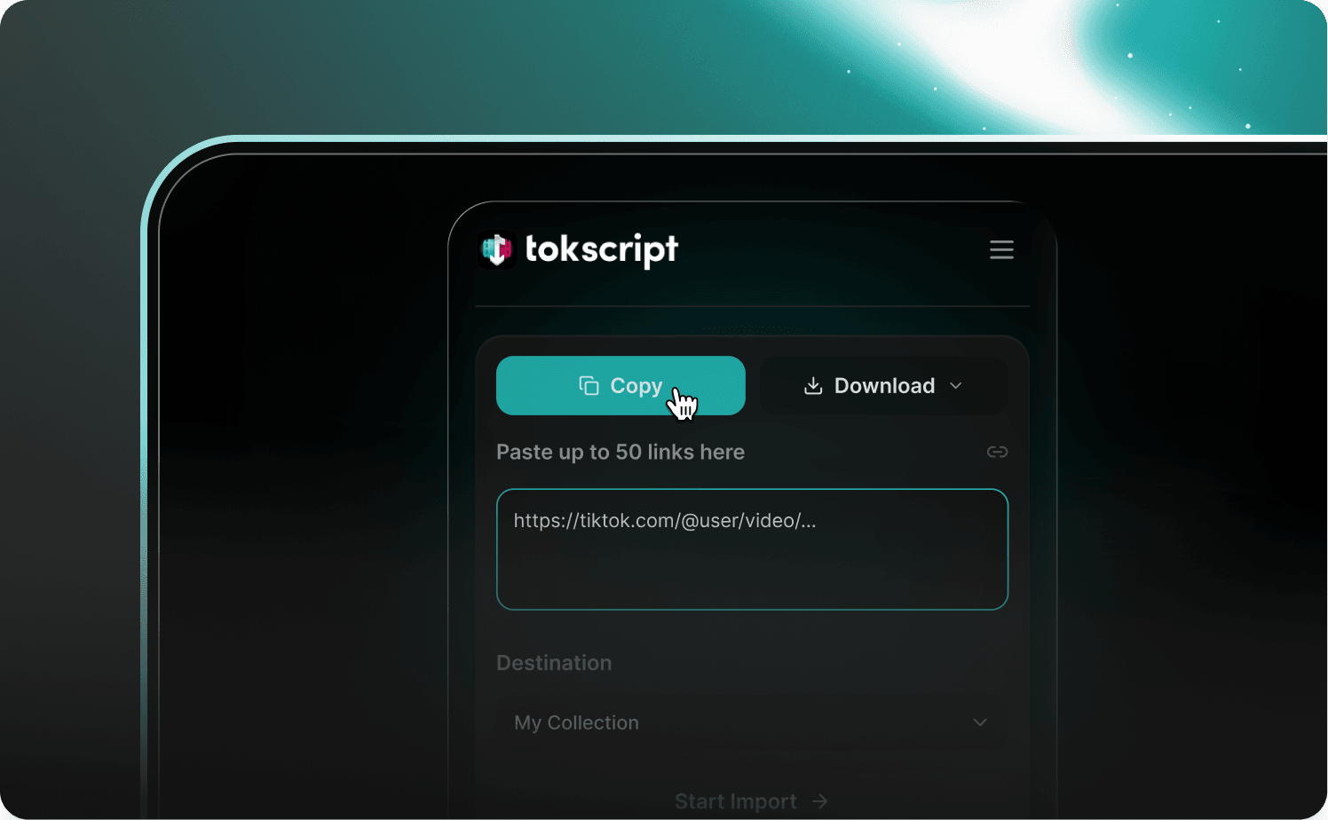1328x820 pixels.
Task: Click the 'Paste up to 50 links here' label
Action: tap(621, 452)
